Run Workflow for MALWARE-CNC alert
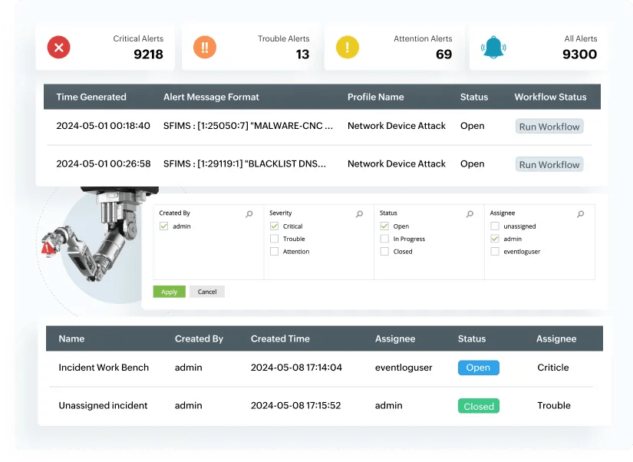The width and height of the screenshot is (633, 462). coord(549,127)
